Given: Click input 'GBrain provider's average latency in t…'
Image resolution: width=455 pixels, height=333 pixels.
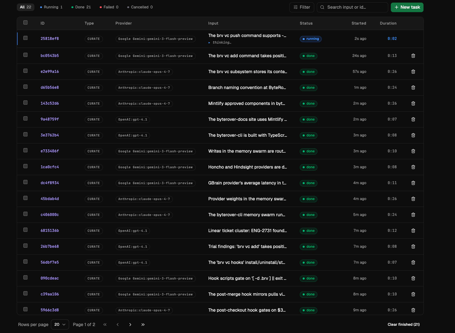Looking at the screenshot, I should coord(247,183).
